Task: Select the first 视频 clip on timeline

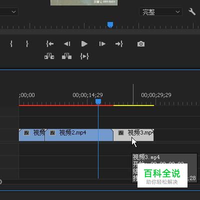Action: pos(32,135)
